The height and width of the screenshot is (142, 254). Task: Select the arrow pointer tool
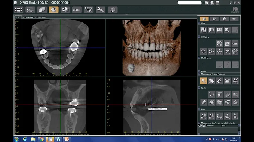point(204,81)
